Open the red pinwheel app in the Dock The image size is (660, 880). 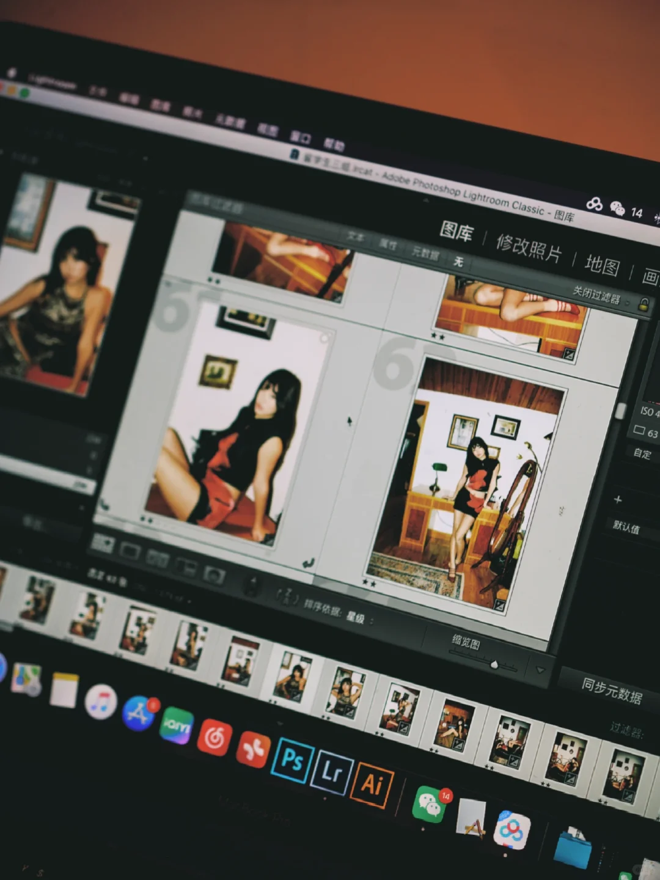pyautogui.click(x=253, y=749)
